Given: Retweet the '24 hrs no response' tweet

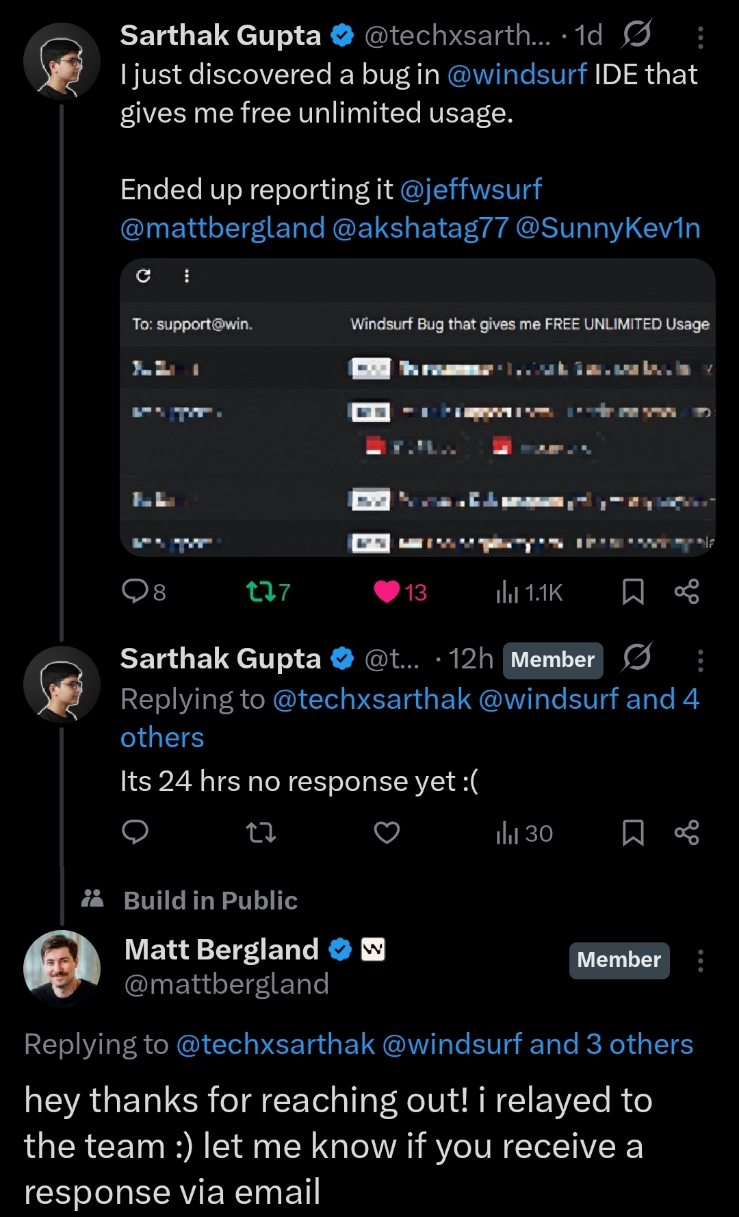Looking at the screenshot, I should point(260,833).
